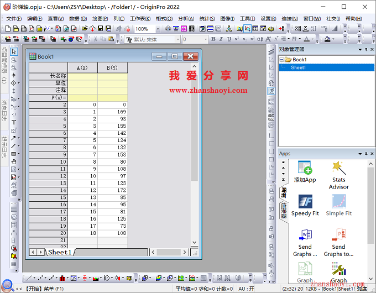Viewport: 376px width, 293px height.
Task: Open the Speedy Fit app
Action: pyautogui.click(x=305, y=205)
